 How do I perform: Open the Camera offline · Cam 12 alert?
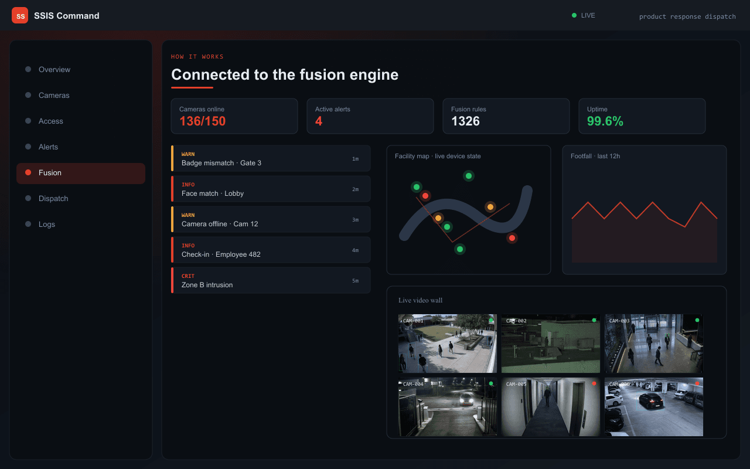271,219
